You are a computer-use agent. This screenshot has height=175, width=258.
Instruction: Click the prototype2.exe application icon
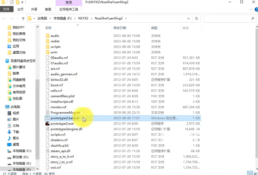tap(47, 124)
